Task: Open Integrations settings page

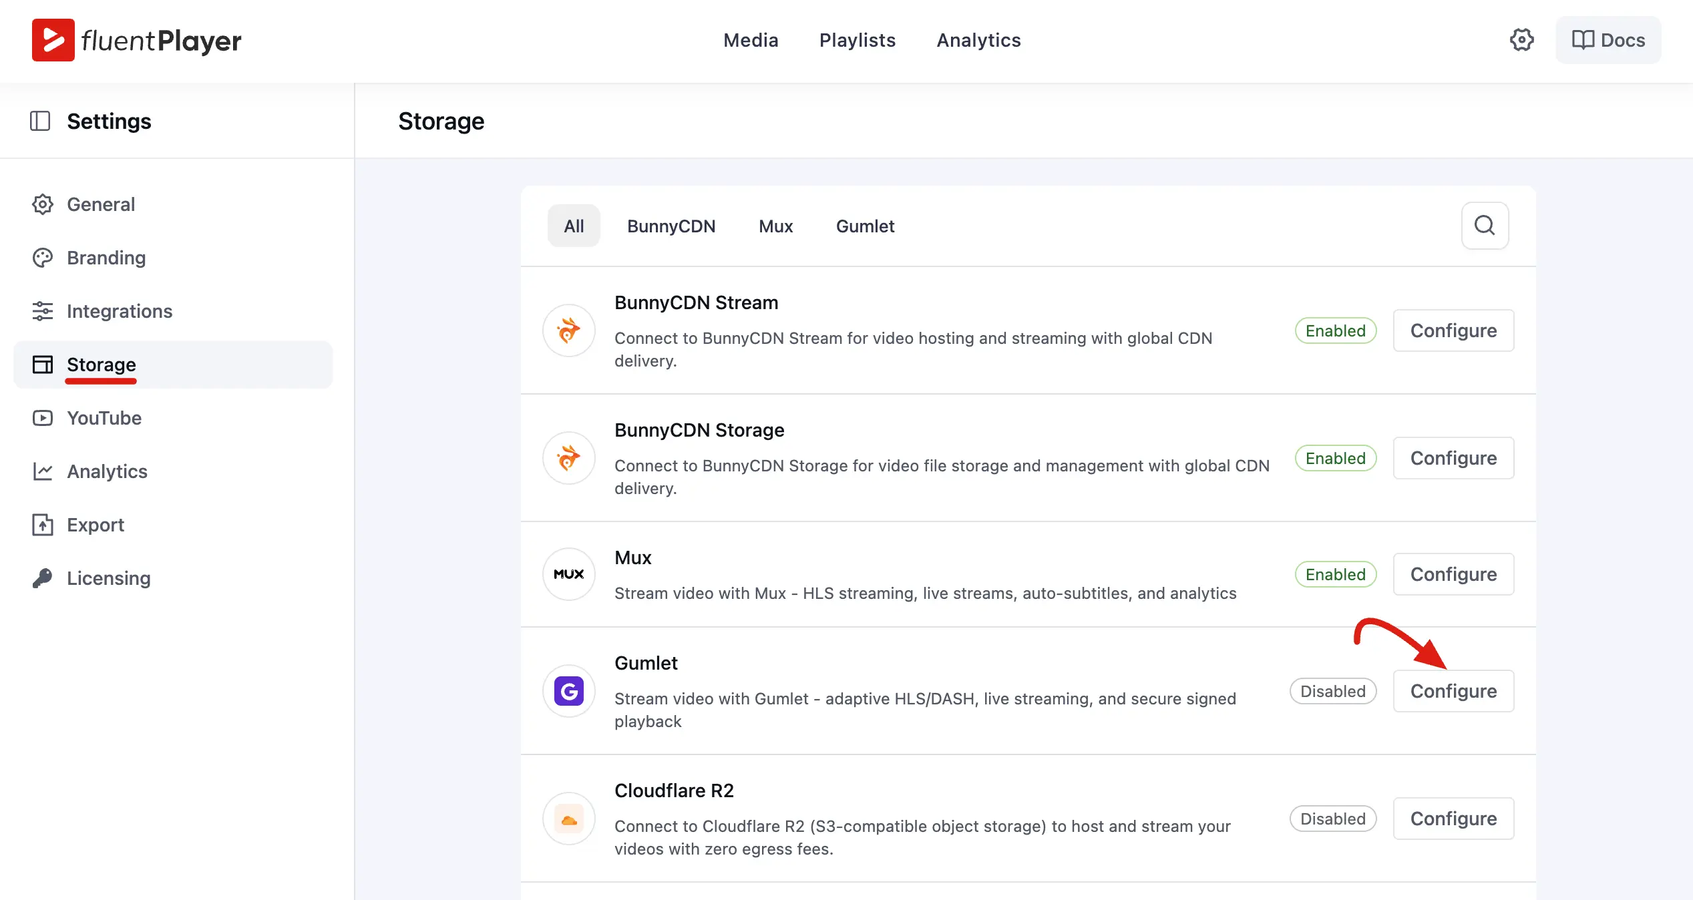Action: [x=173, y=311]
